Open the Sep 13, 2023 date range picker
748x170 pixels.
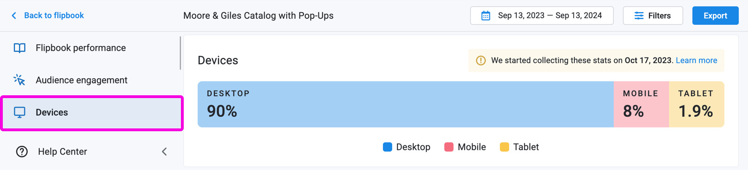point(542,16)
